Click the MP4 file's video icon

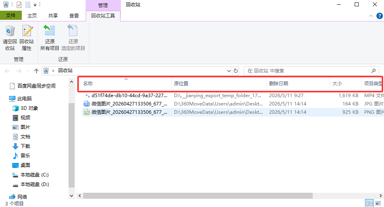[87, 96]
